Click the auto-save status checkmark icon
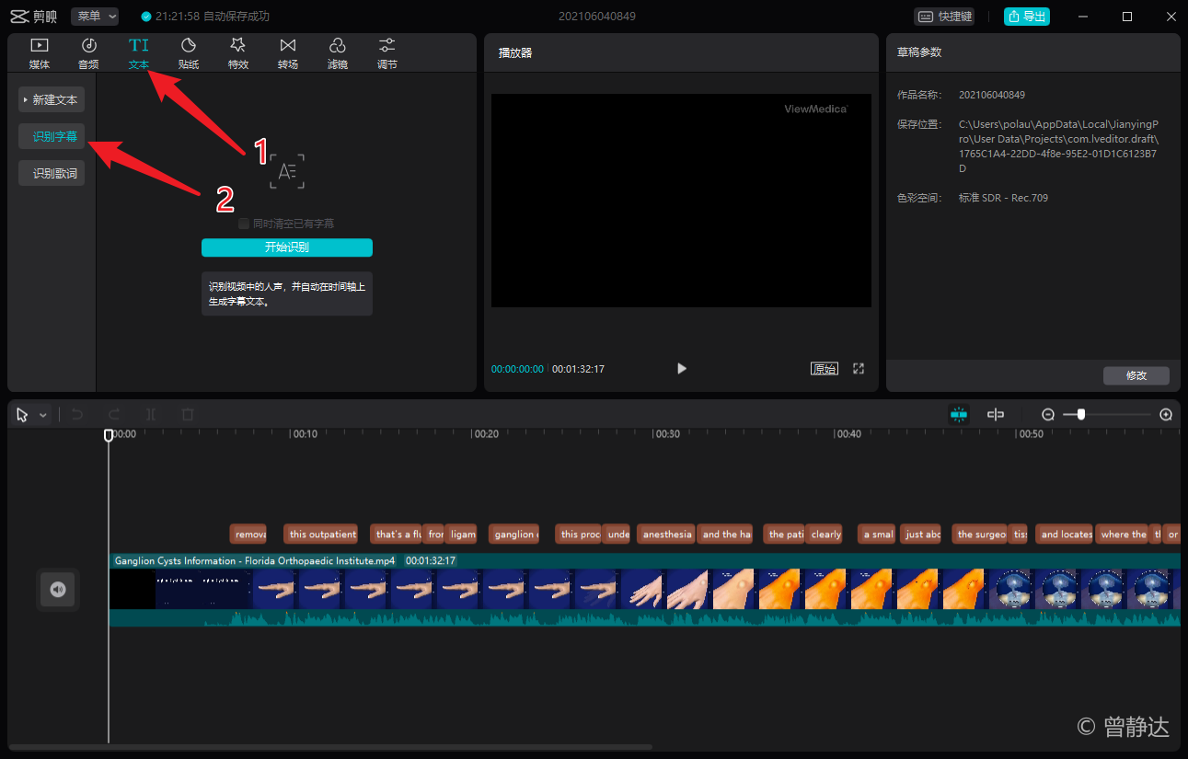The width and height of the screenshot is (1188, 759). tap(145, 17)
